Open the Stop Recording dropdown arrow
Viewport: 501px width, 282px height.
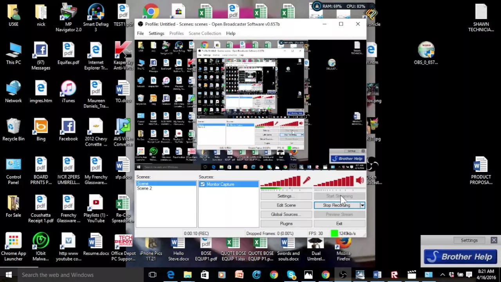(x=362, y=205)
